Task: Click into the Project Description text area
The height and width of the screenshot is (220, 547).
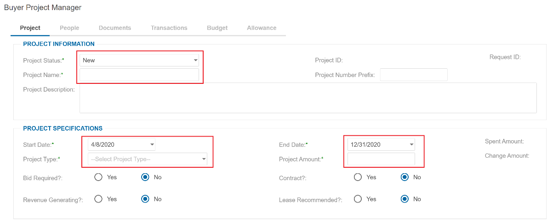Action: point(308,98)
